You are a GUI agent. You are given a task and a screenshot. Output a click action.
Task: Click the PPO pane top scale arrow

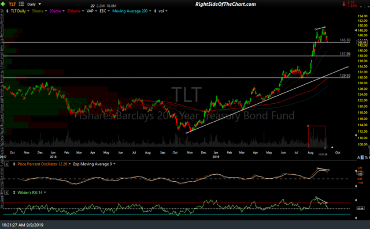pyautogui.click(x=356, y=171)
